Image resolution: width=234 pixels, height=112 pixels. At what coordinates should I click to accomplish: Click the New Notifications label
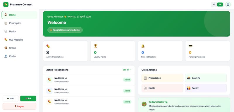point(149,57)
